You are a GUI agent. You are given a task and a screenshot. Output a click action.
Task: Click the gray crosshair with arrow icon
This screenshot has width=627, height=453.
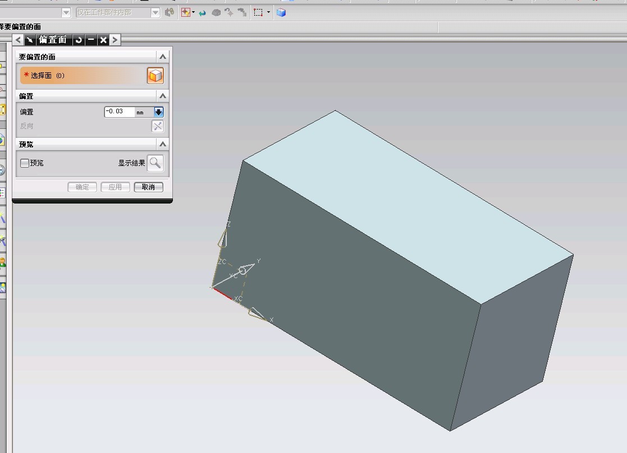(229, 12)
